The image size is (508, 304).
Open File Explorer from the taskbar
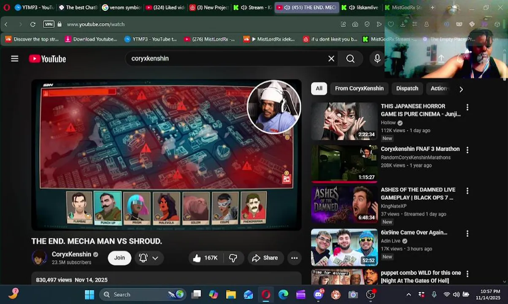click(231, 295)
